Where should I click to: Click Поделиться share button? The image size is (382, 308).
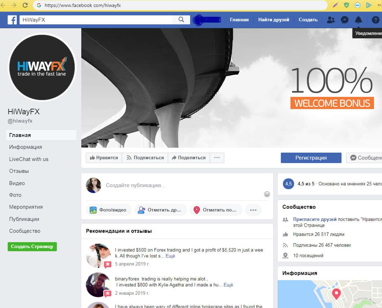click(x=189, y=157)
